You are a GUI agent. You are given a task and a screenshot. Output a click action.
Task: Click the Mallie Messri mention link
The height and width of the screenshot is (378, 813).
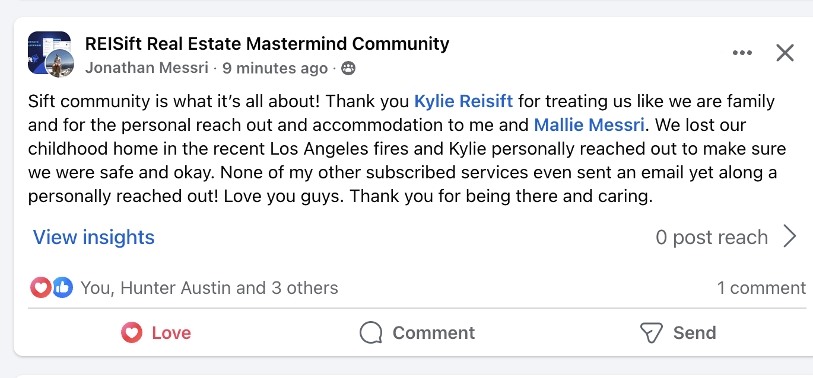(589, 125)
